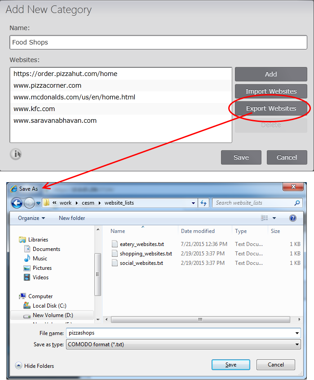Change view with the view mode icon

265,218
